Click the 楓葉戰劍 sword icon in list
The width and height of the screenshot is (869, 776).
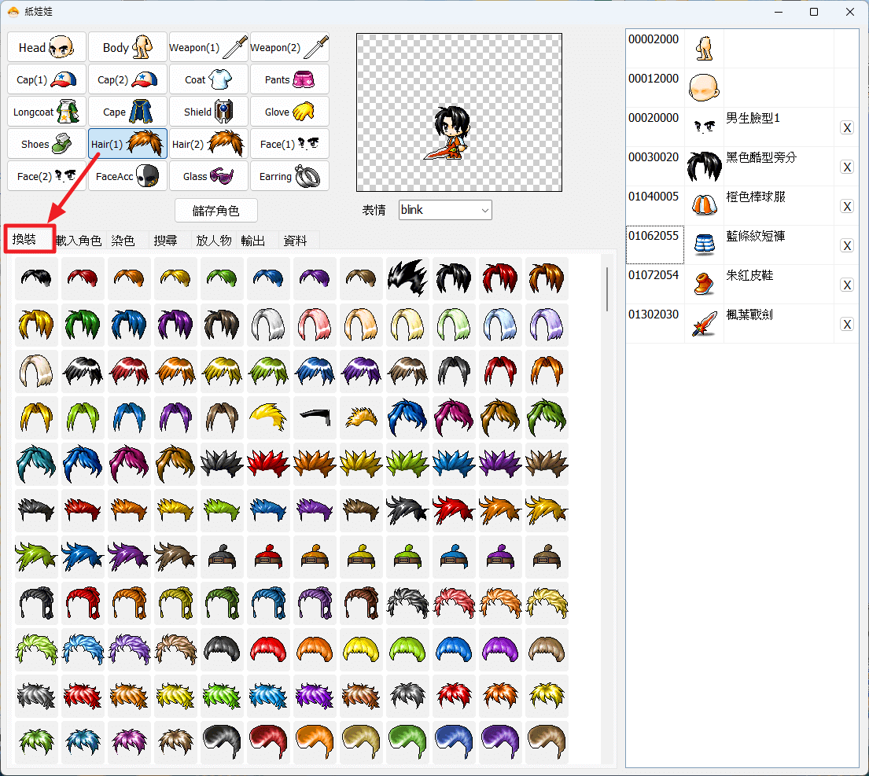click(x=704, y=324)
